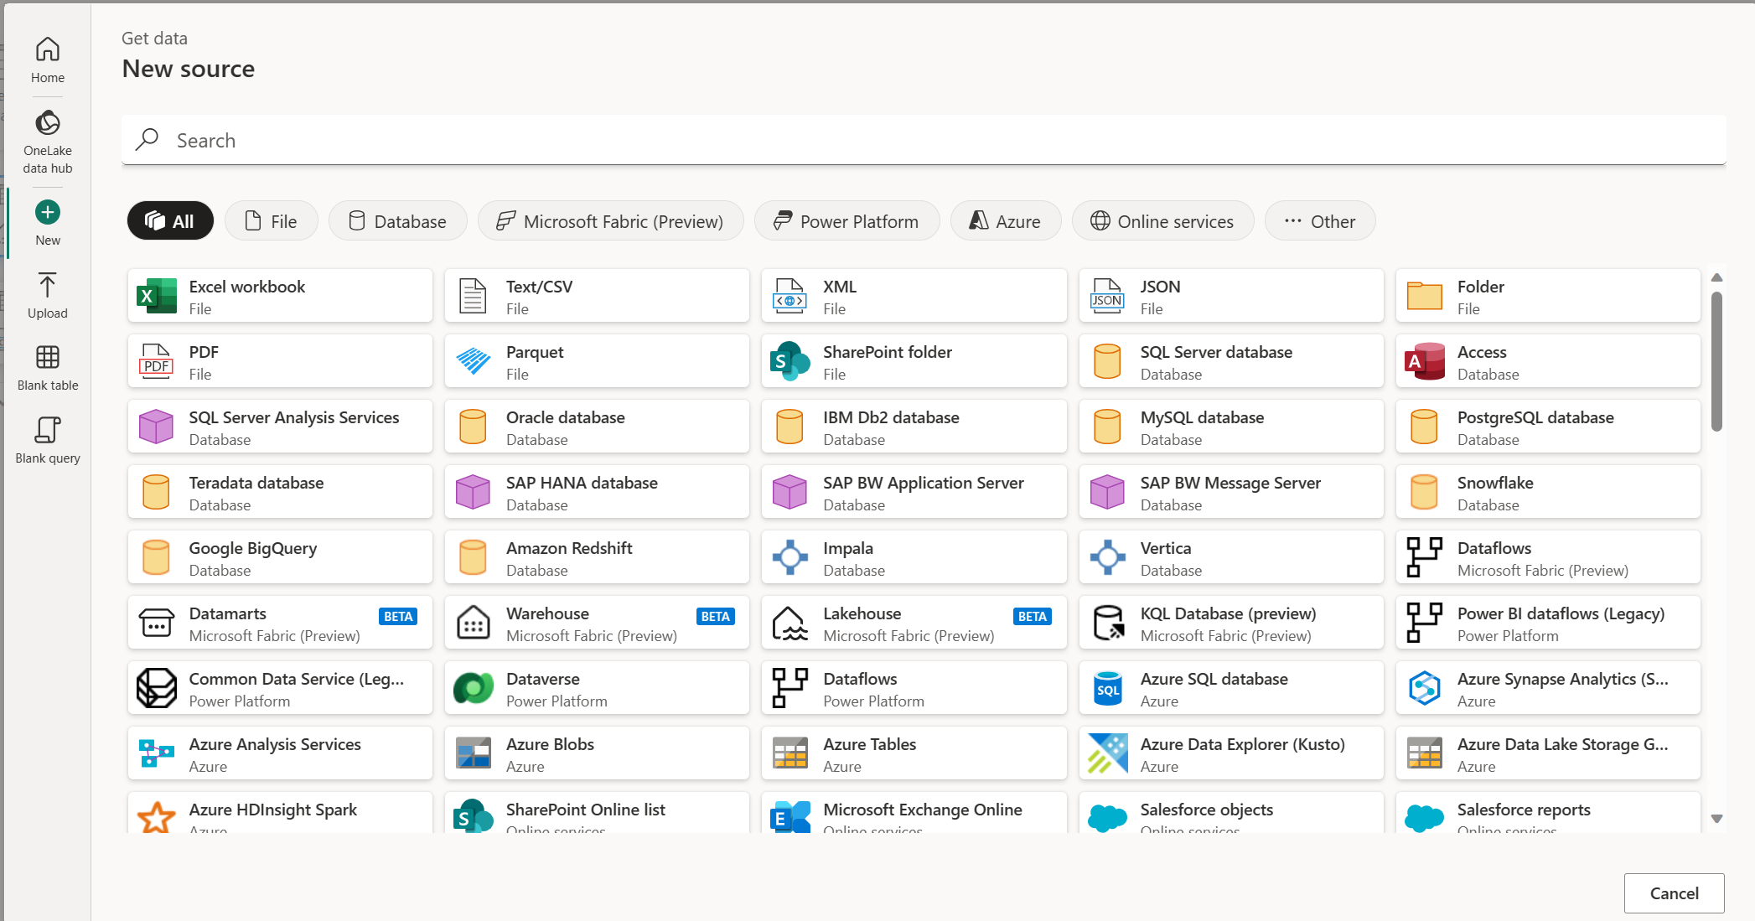Select the Snowflake database connector

pos(1547,493)
